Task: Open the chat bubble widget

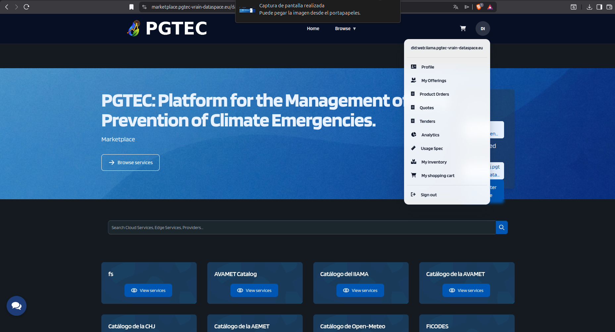Action: [x=17, y=306]
